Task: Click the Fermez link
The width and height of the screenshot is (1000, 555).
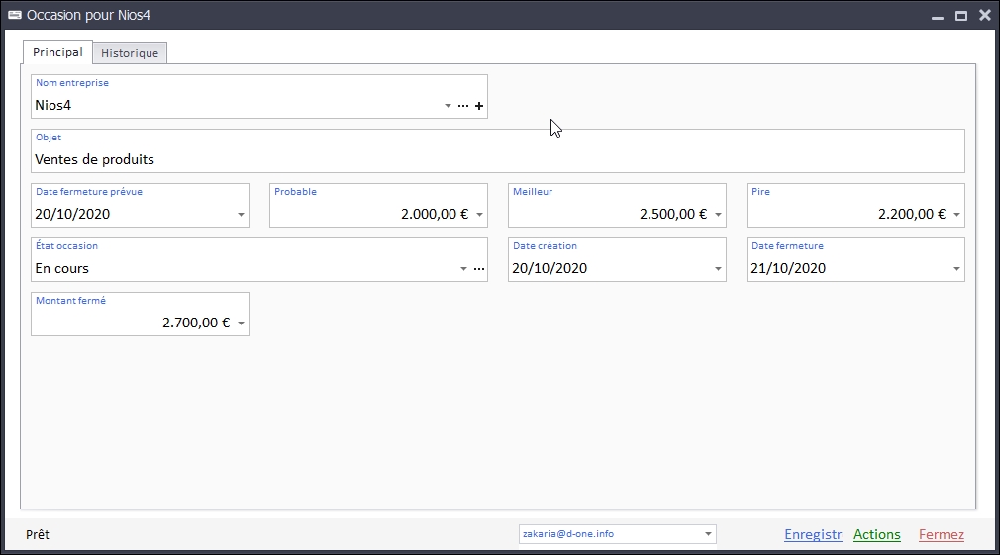Action: coord(941,535)
